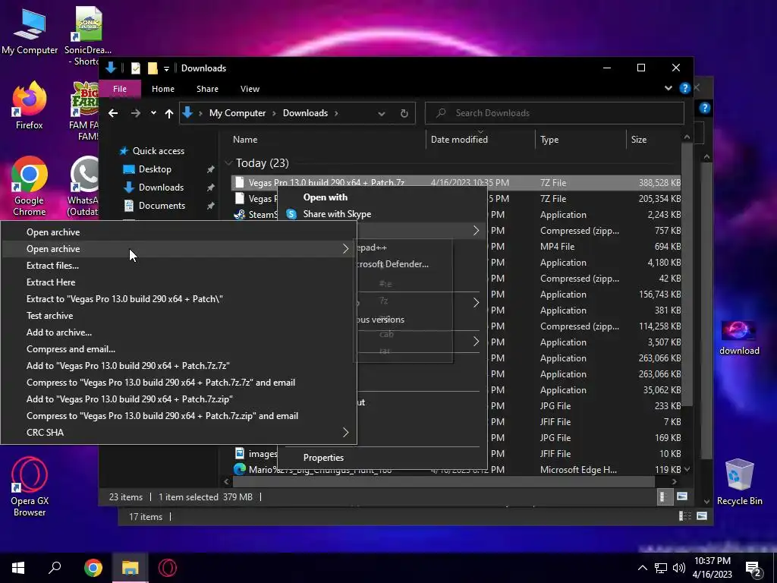Open the Recycle Bin on the desktop

(x=739, y=482)
